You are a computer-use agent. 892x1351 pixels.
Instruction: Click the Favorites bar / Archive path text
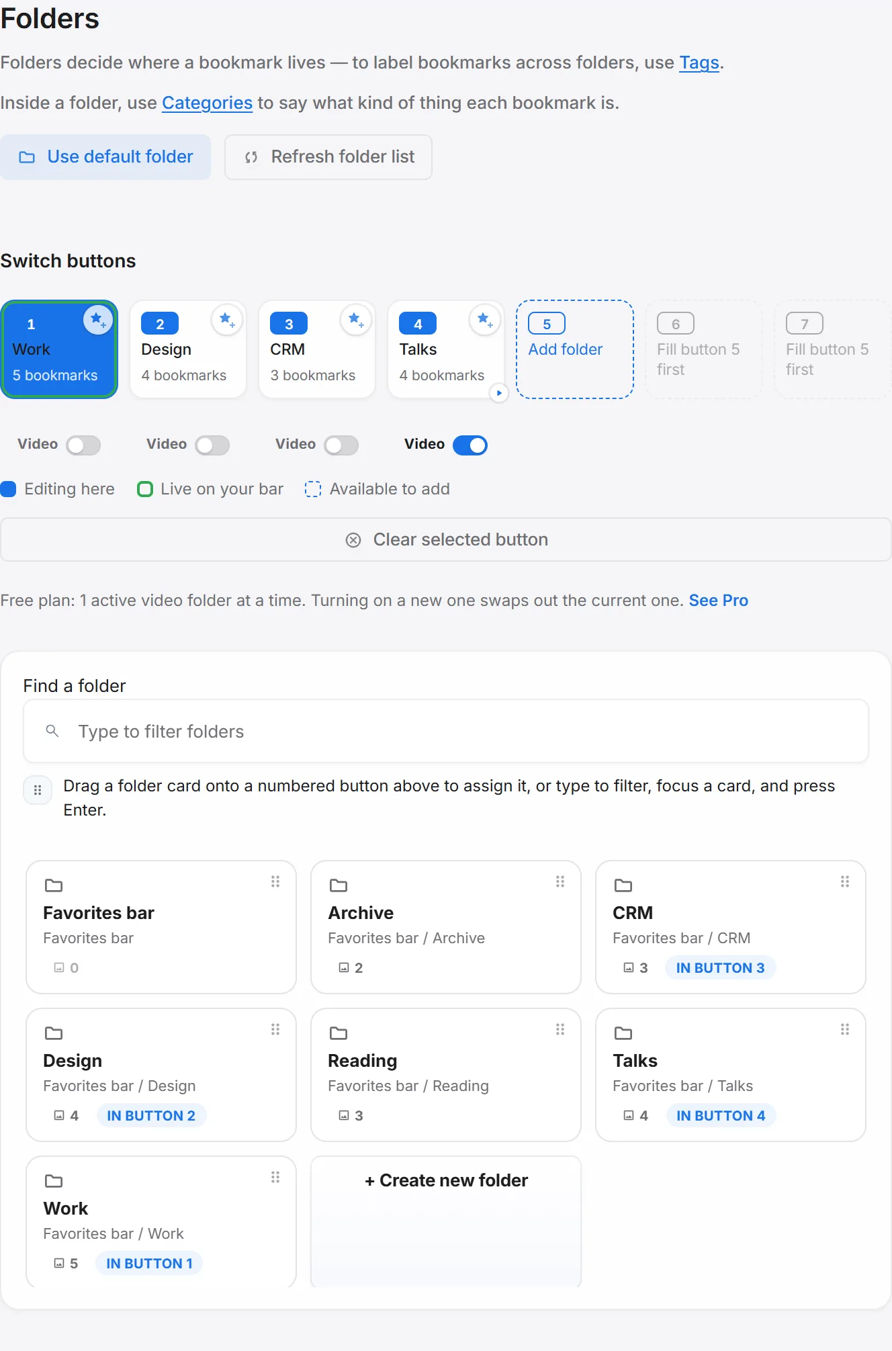point(406,938)
